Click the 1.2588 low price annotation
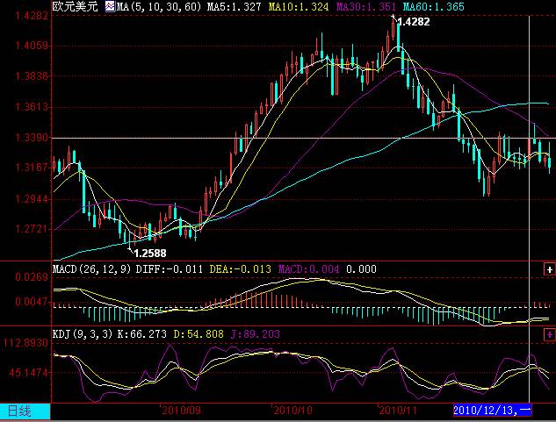 pyautogui.click(x=150, y=254)
